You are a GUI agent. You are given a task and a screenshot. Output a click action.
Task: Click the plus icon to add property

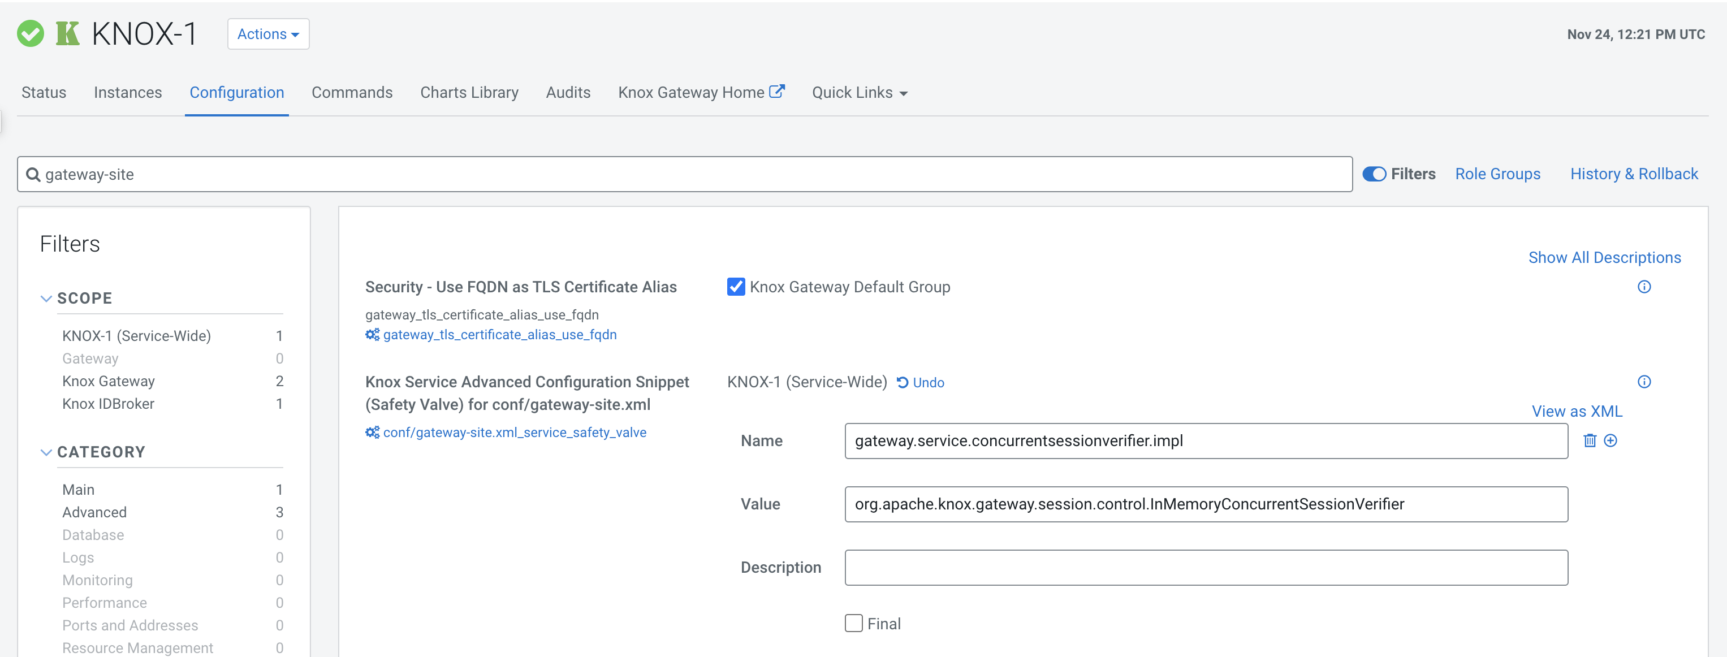[x=1611, y=440]
